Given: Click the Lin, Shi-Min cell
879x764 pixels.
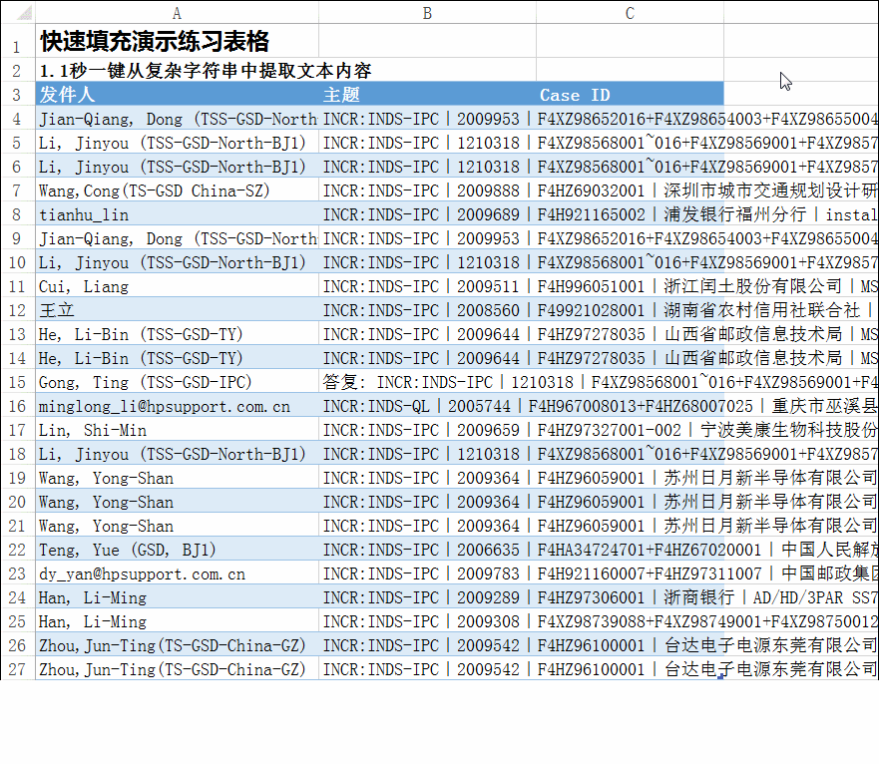Looking at the screenshot, I should pyautogui.click(x=177, y=430).
